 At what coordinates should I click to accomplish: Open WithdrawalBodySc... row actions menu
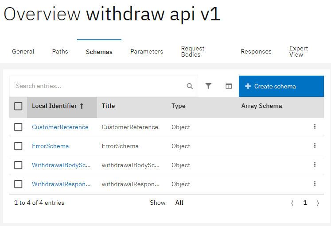tap(315, 165)
